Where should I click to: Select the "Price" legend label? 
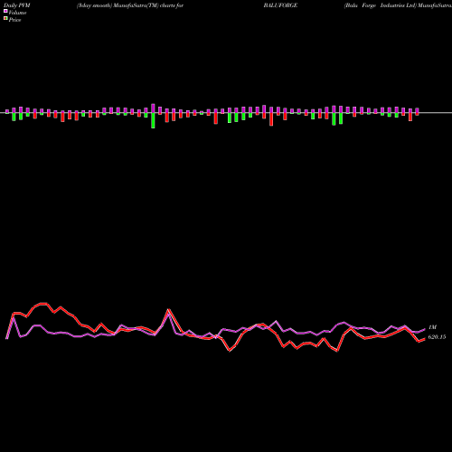[x=14, y=20]
